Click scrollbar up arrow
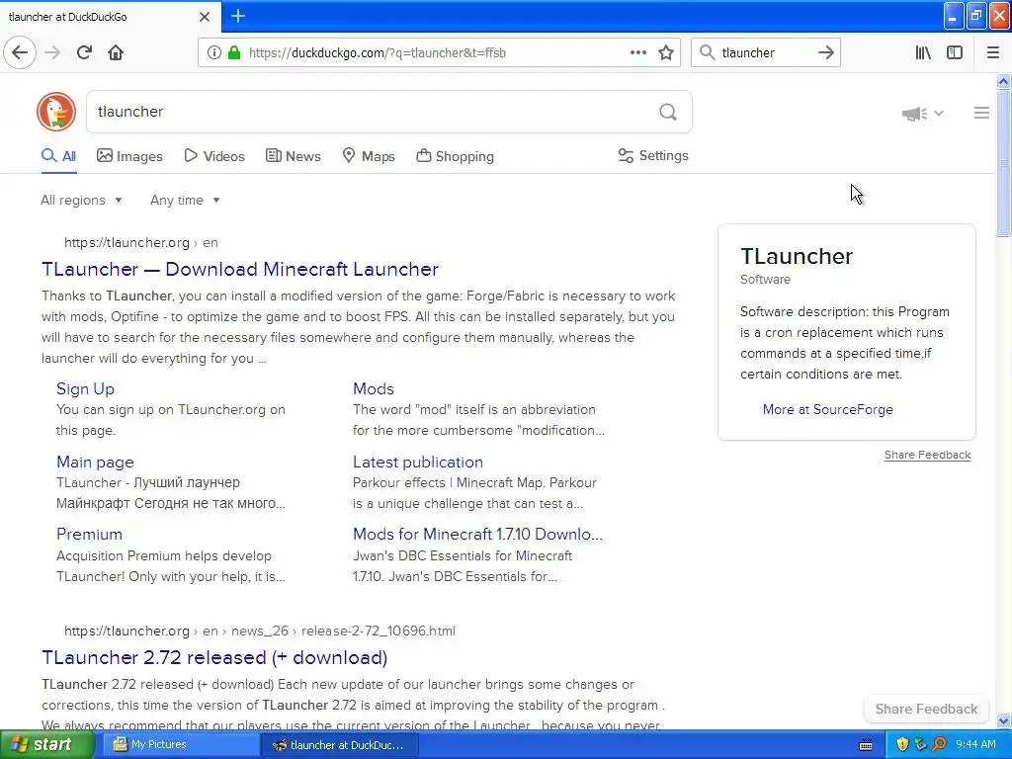Viewport: 1012px width, 759px height. (1003, 81)
